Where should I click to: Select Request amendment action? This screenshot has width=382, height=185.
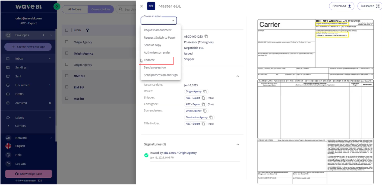(160, 30)
